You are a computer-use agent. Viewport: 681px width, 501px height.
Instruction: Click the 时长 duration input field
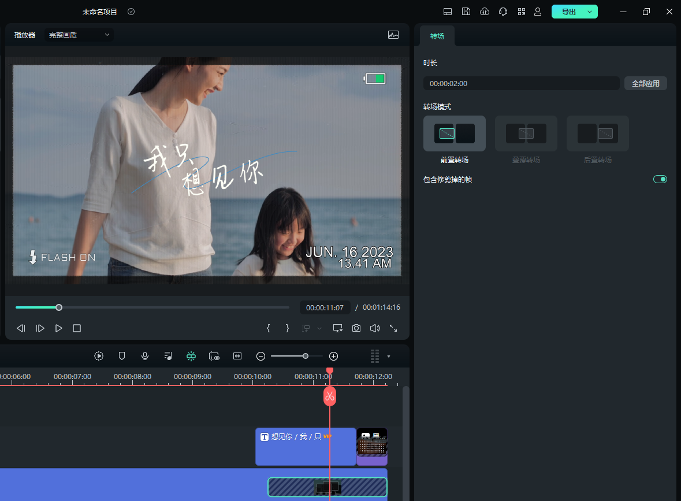tap(521, 83)
